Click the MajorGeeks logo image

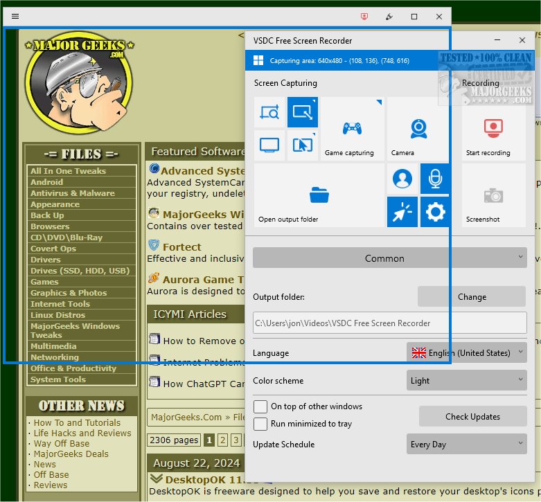pos(79,82)
